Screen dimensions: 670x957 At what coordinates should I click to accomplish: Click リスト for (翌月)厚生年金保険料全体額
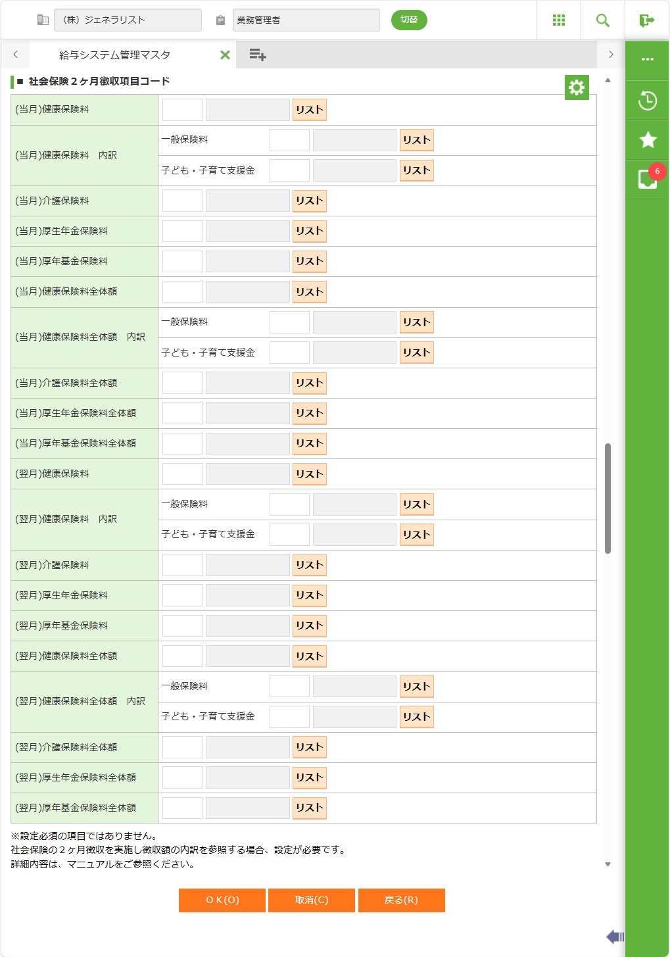click(x=309, y=777)
